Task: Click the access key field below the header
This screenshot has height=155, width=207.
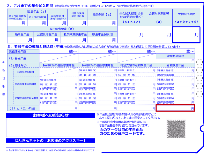Action: tap(50, 145)
